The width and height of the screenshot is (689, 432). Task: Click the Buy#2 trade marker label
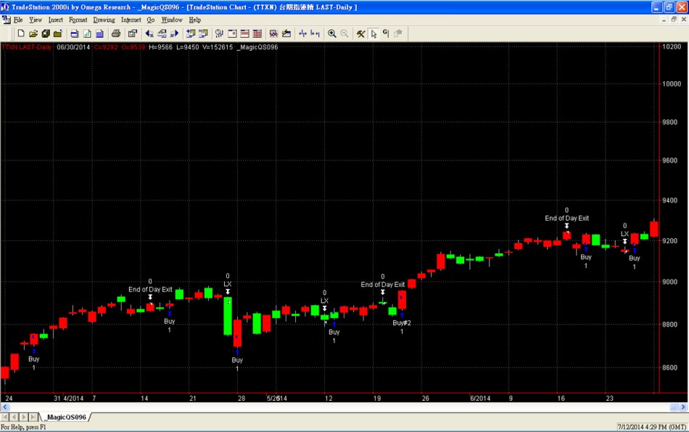click(x=402, y=322)
